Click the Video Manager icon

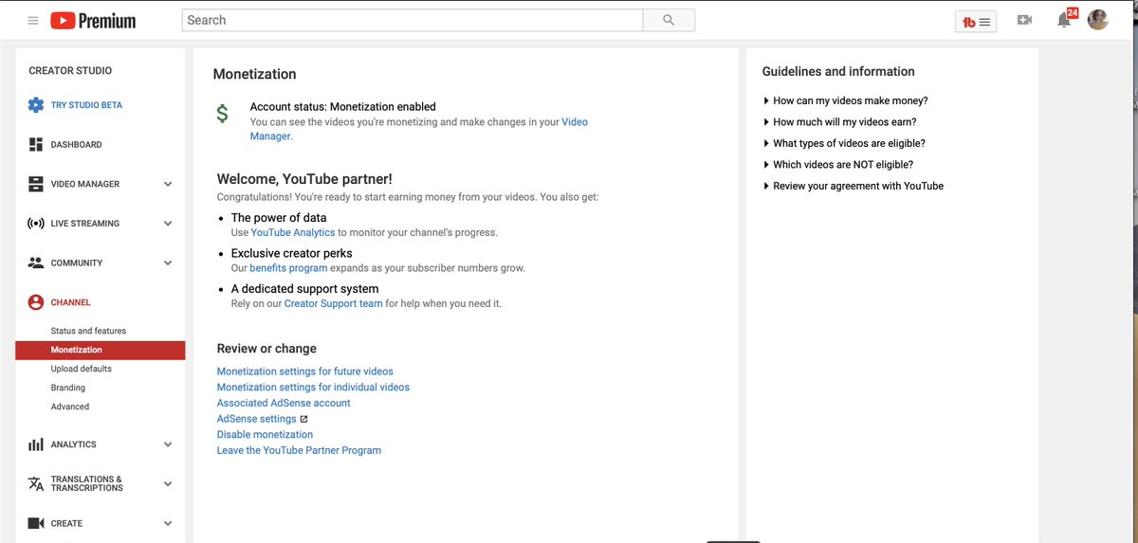tap(36, 184)
